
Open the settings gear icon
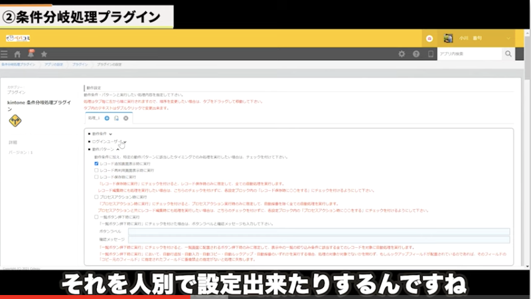402,54
